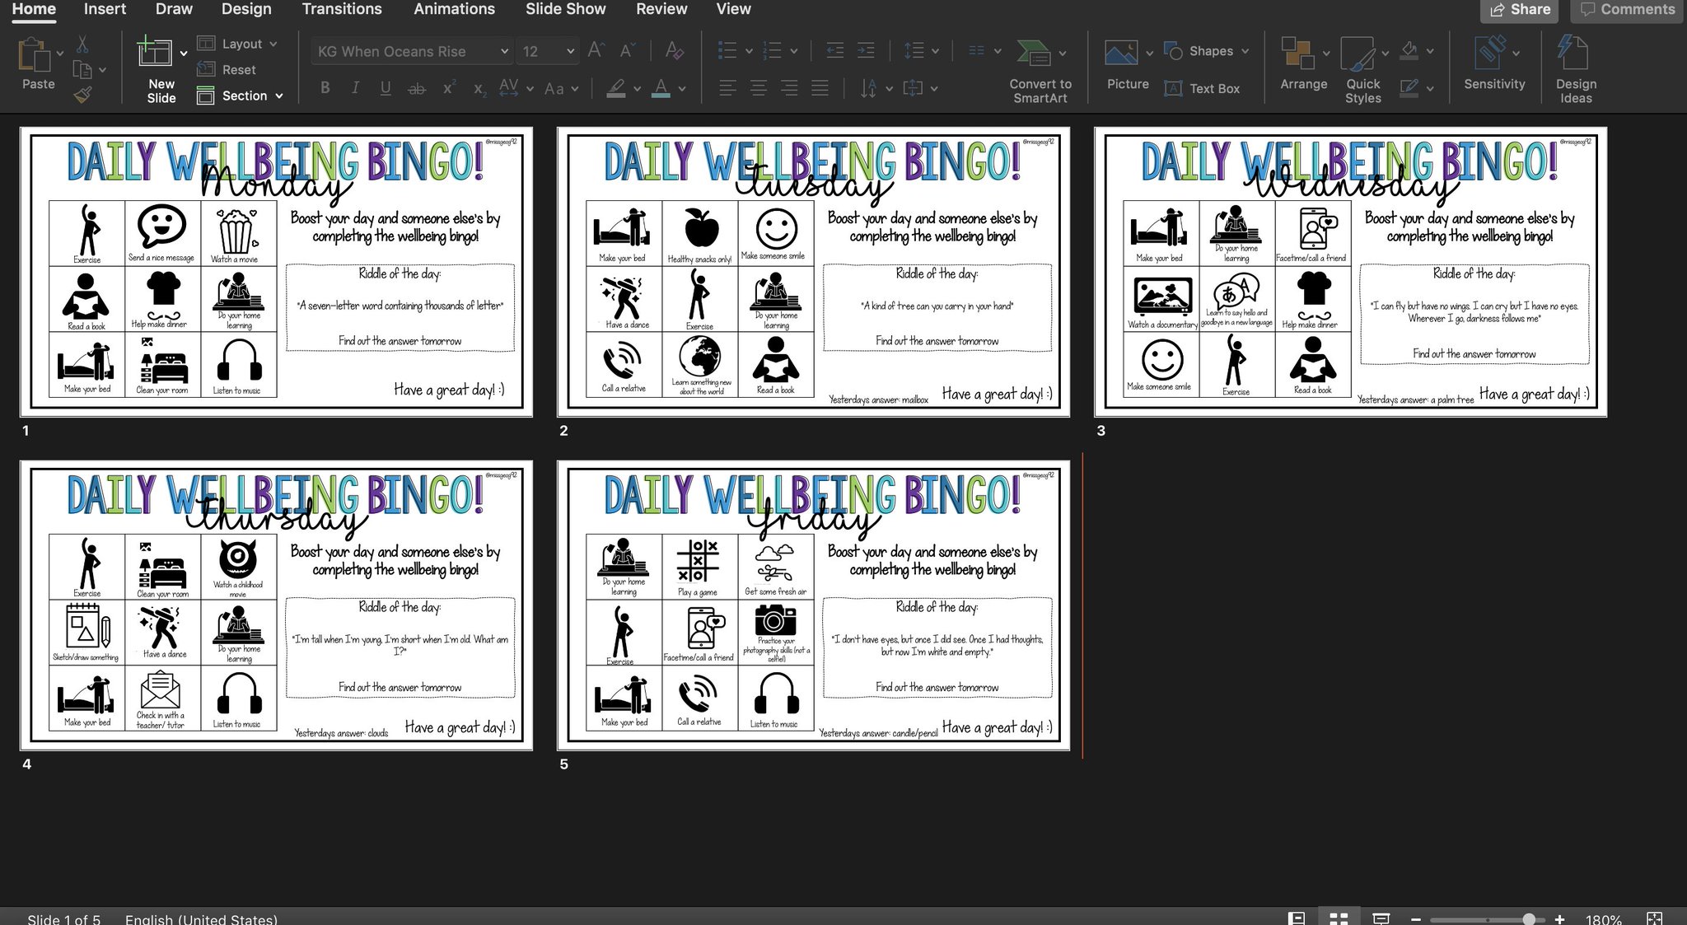Open the Slide Show tab
Viewport: 1687px width, 925px height.
565,9
